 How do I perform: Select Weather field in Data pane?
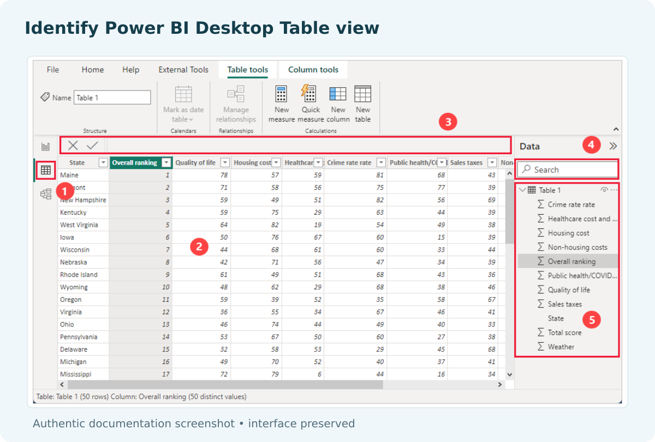coord(568,346)
